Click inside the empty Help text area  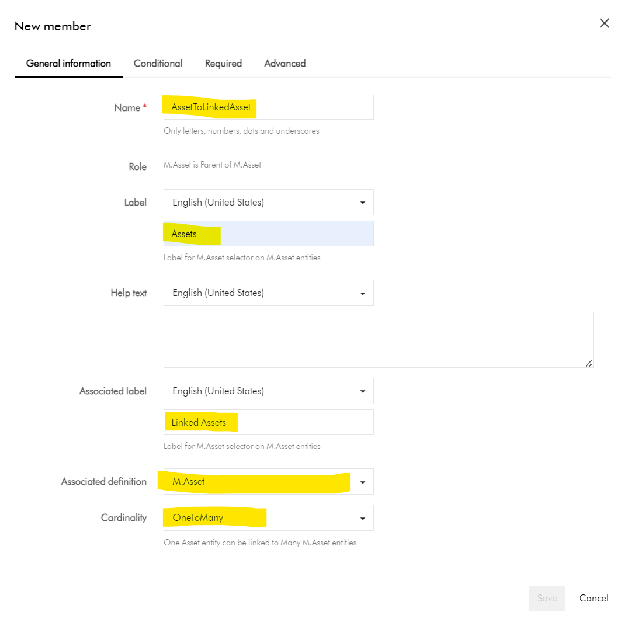pos(378,340)
